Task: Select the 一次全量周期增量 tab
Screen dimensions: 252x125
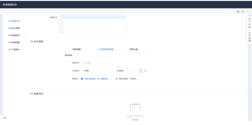Action: (x=105, y=49)
